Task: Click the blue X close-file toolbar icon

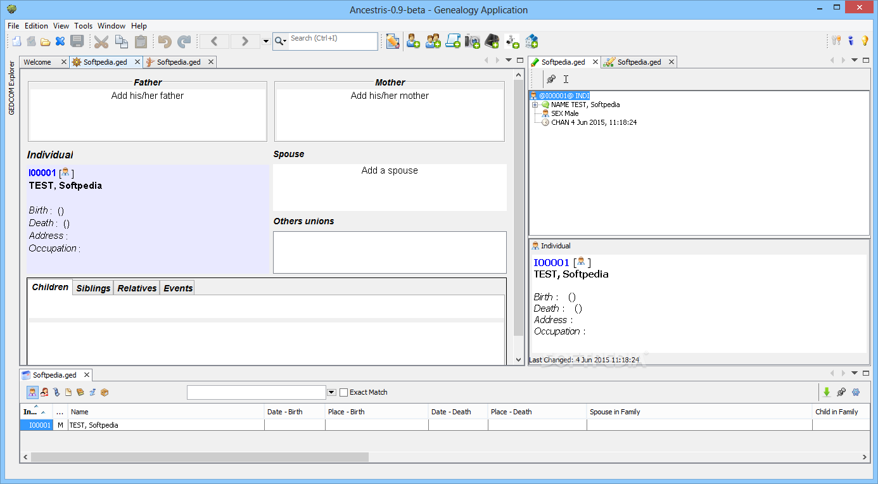Action: (x=60, y=42)
